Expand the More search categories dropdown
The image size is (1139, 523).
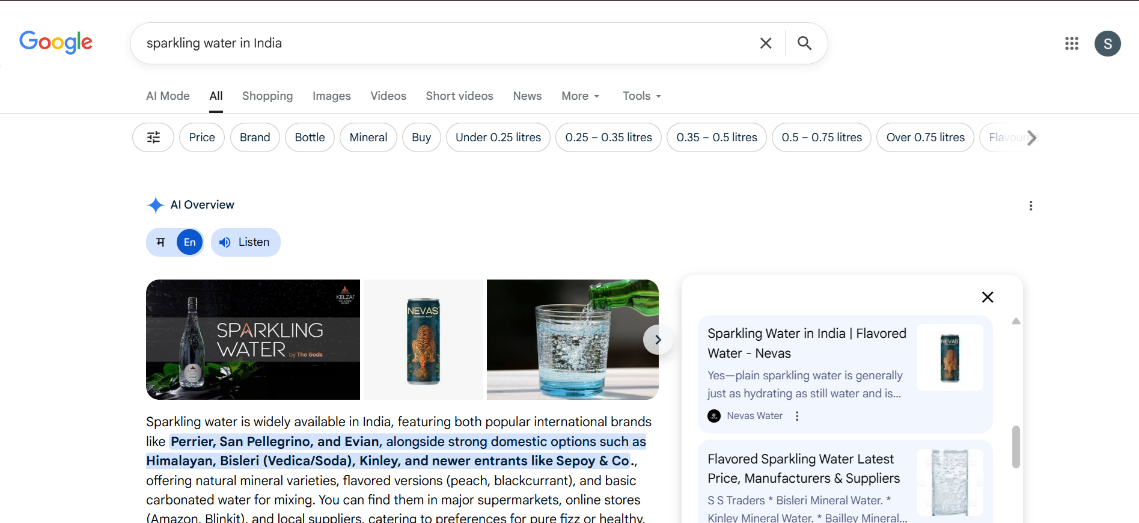[580, 96]
